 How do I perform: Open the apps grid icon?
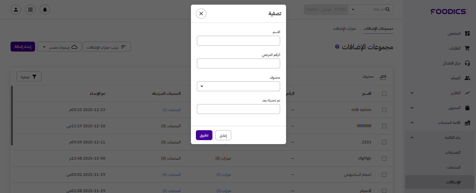(30, 10)
